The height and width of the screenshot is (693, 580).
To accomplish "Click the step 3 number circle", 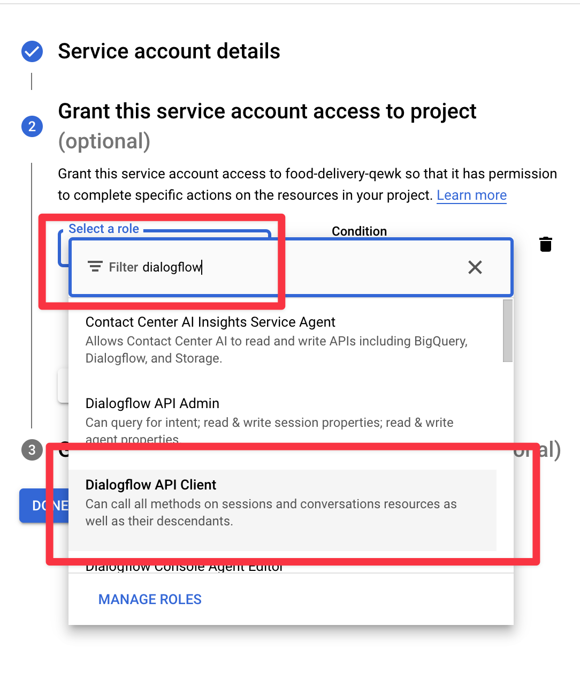I will coord(32,450).
